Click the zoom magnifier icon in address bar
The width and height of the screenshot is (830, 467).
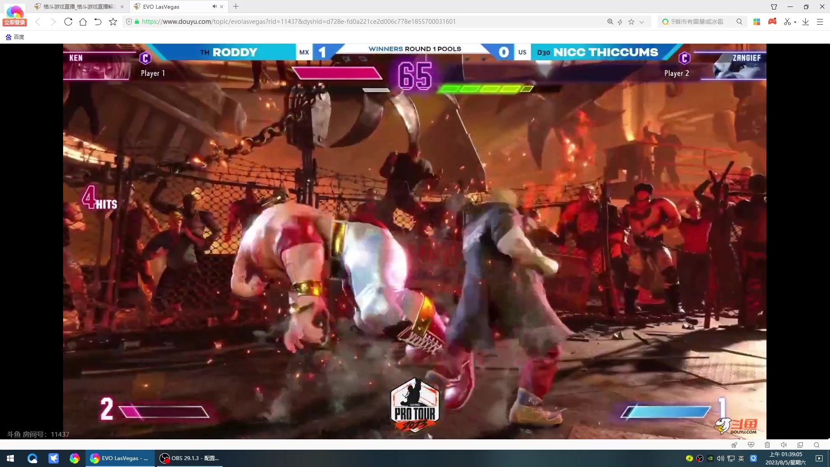[610, 22]
